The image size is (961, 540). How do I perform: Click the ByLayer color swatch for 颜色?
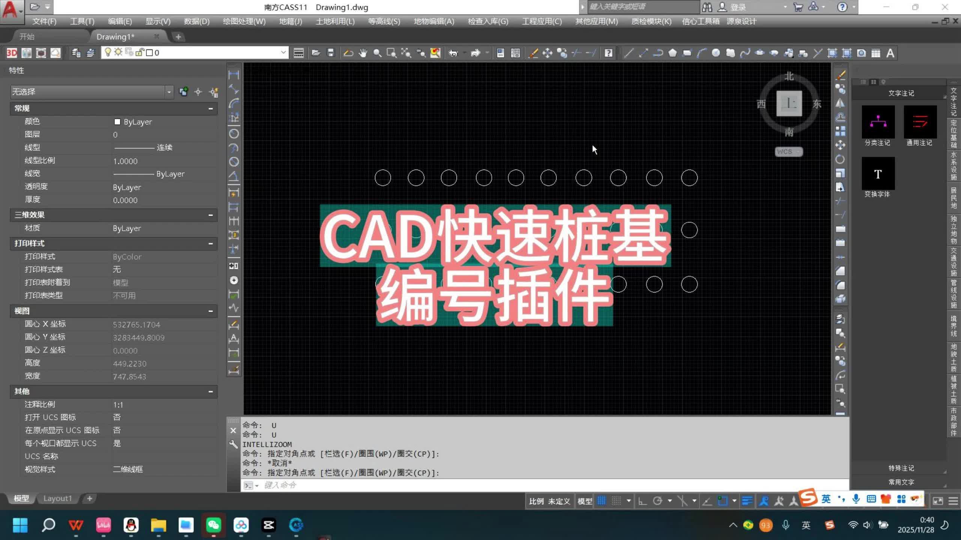(x=117, y=121)
